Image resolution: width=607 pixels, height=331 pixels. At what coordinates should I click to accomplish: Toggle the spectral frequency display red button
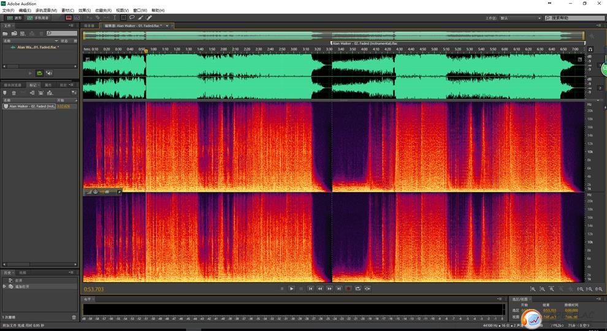(69, 18)
